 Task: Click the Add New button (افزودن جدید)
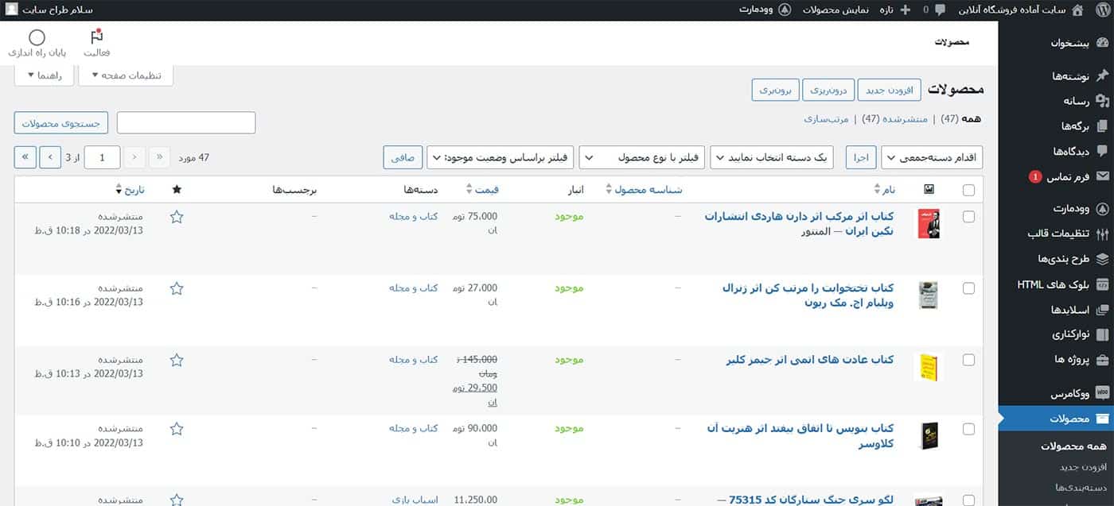coord(890,90)
